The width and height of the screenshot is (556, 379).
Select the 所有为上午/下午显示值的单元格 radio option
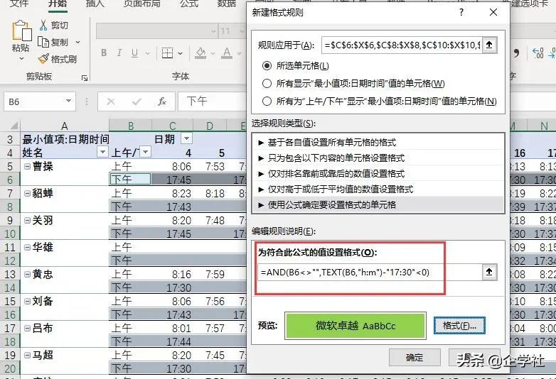pyautogui.click(x=267, y=101)
